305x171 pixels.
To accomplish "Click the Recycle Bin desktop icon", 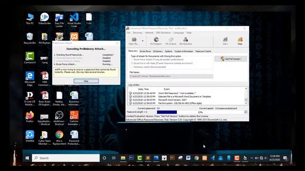I will click(30, 38).
